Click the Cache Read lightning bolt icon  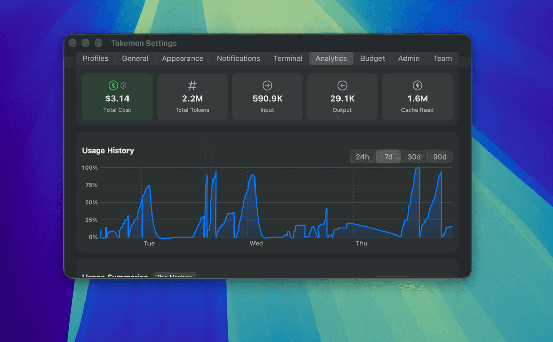click(417, 85)
